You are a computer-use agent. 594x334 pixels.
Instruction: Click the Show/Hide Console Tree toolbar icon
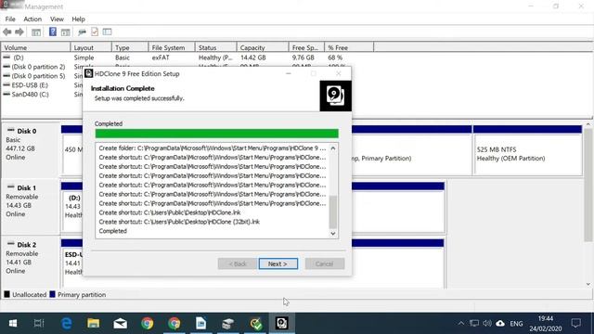(x=36, y=32)
